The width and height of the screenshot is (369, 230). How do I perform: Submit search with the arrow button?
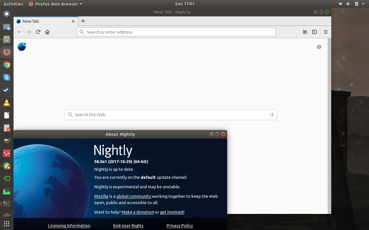click(271, 115)
